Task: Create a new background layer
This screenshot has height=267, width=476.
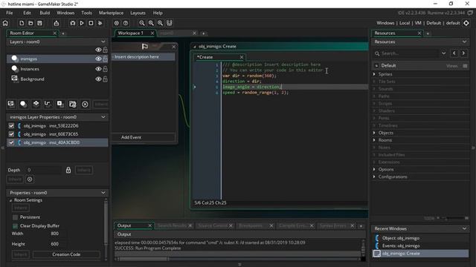Action: coord(11,104)
